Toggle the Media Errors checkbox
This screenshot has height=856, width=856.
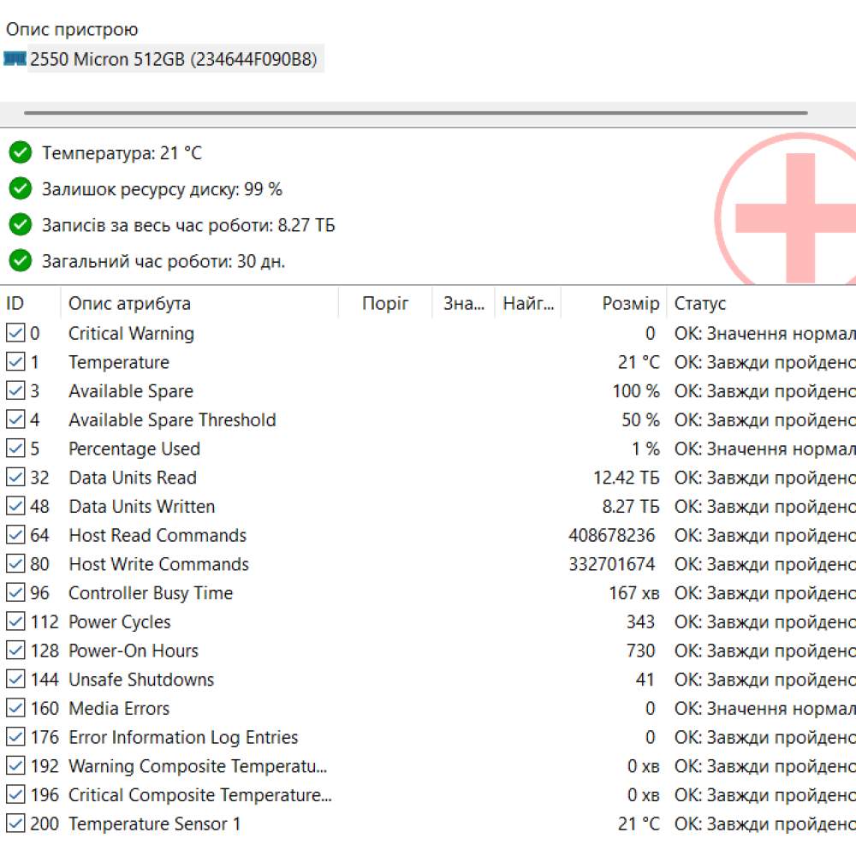click(15, 708)
